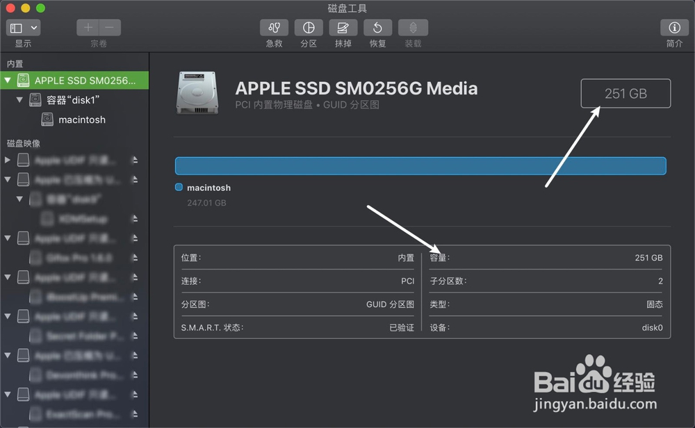The height and width of the screenshot is (428, 695).
Task: Click the 容器 disk1 container icon
Action: point(35,100)
